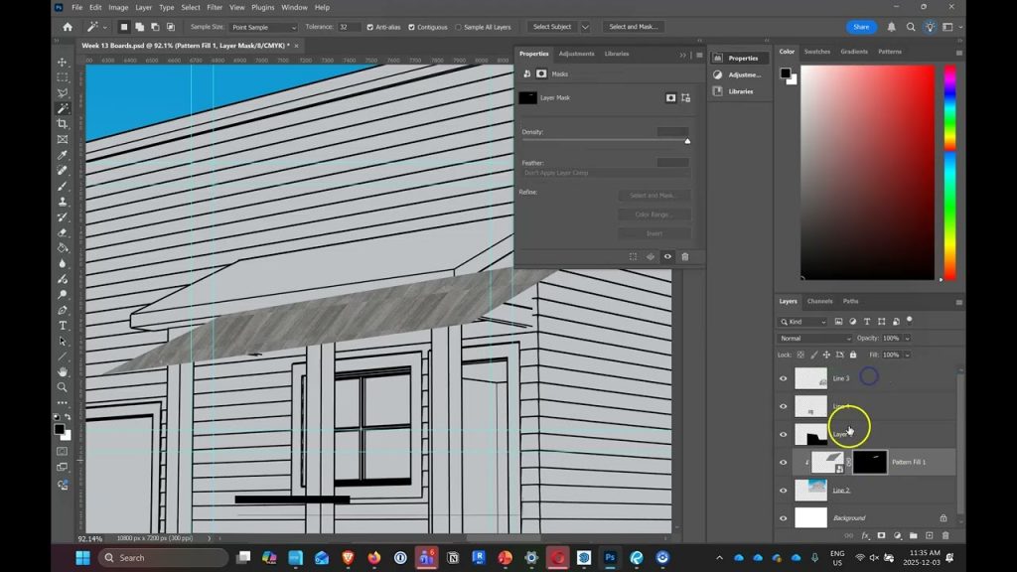Expand the layer Opacity dropdown arrow
The height and width of the screenshot is (572, 1017).
908,339
